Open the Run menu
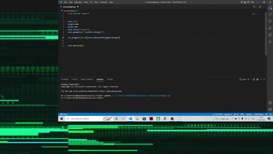The height and width of the screenshot is (154, 273). tap(96, 2)
